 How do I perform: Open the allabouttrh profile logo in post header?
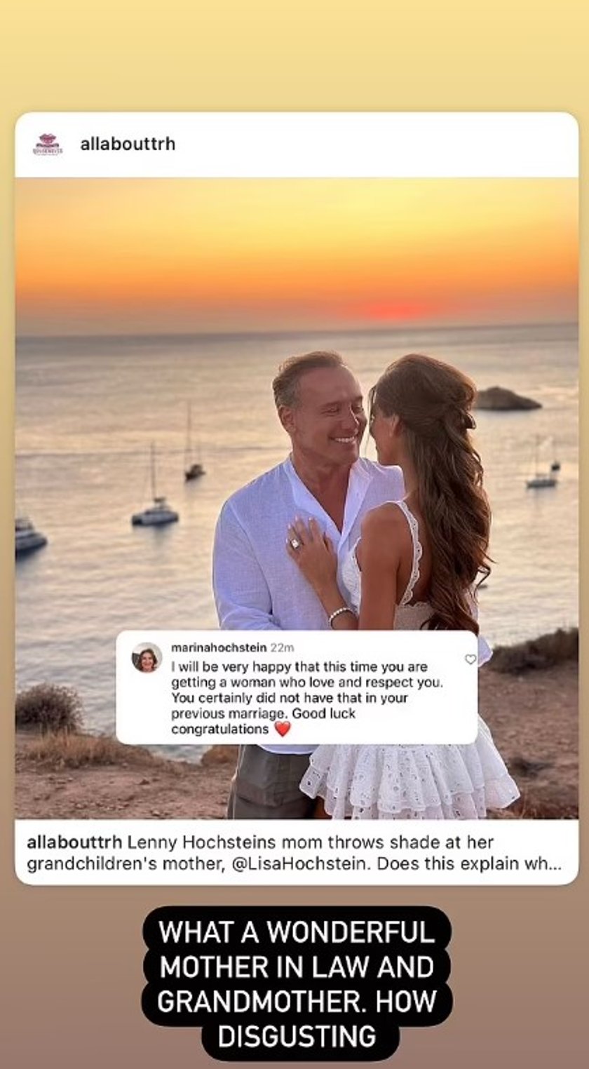(x=48, y=144)
